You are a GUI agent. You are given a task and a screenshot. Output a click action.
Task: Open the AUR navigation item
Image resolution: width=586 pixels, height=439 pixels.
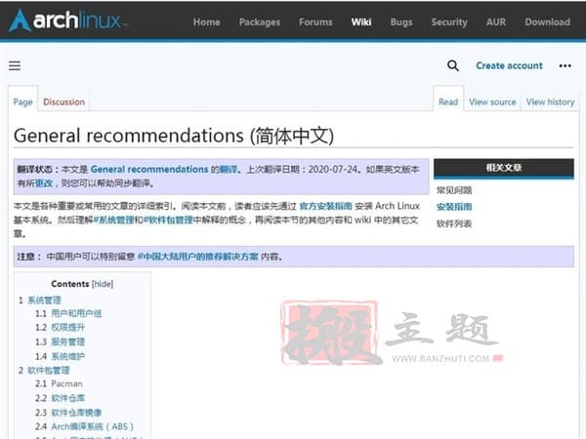coord(496,22)
